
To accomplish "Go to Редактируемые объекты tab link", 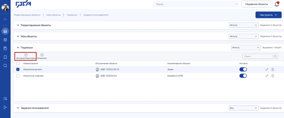I will tap(27, 15).
